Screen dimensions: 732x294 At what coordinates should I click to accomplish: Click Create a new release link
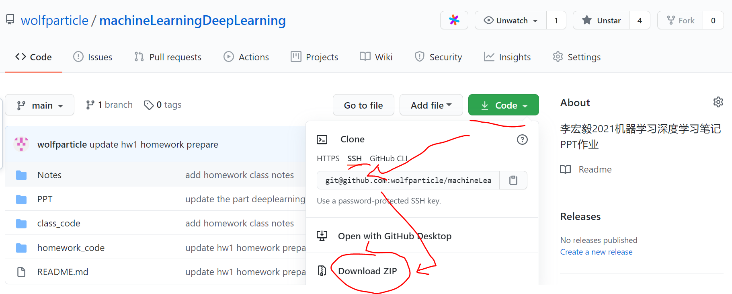click(597, 252)
